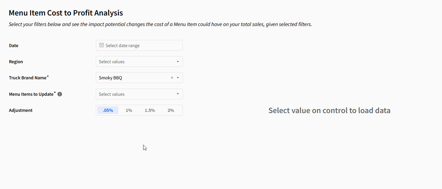Viewport: 442px width, 189px height.
Task: Click the Truck Brand Name label
Action: click(28, 78)
